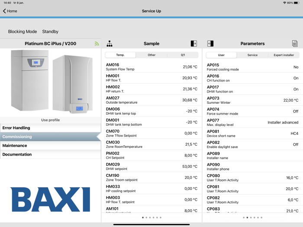
Task: Select CM070 Zone Tflow Setpoint row
Action: pos(151,133)
